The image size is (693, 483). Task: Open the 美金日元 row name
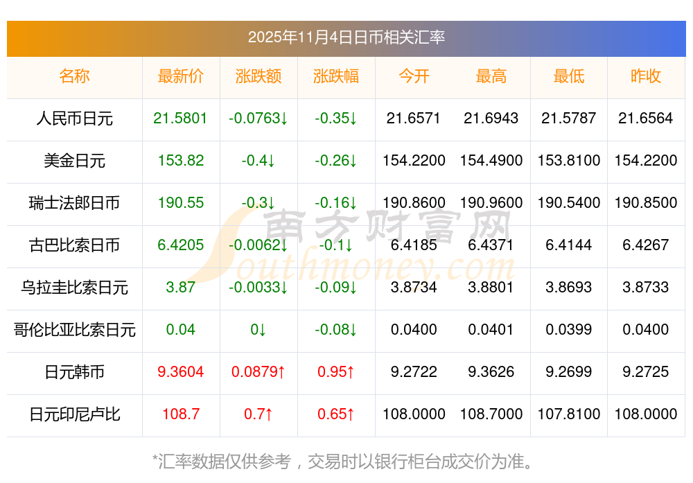click(x=74, y=161)
